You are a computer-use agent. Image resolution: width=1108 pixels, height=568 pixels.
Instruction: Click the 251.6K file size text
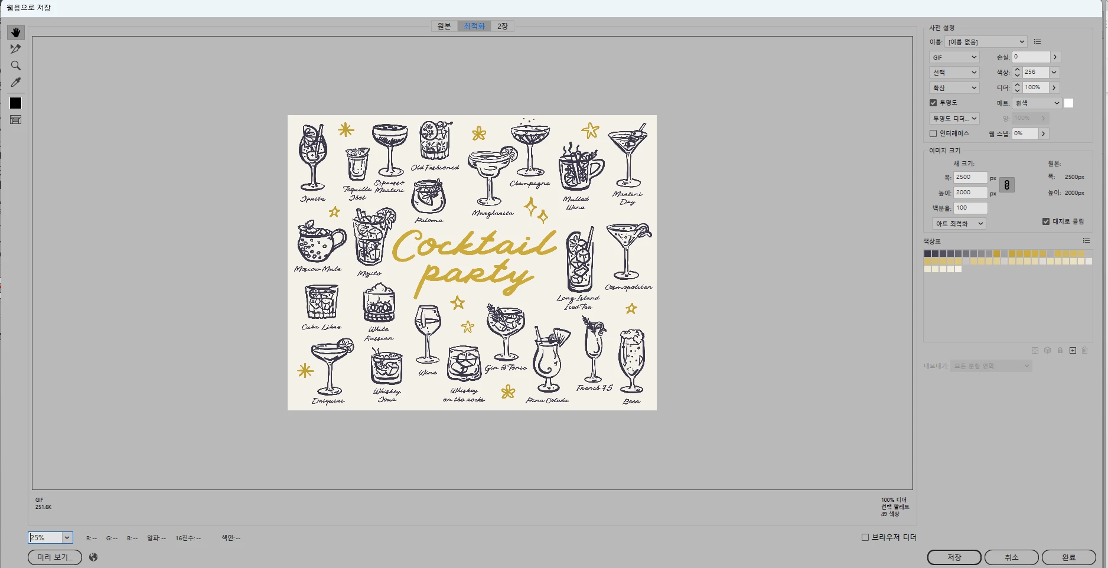click(43, 507)
